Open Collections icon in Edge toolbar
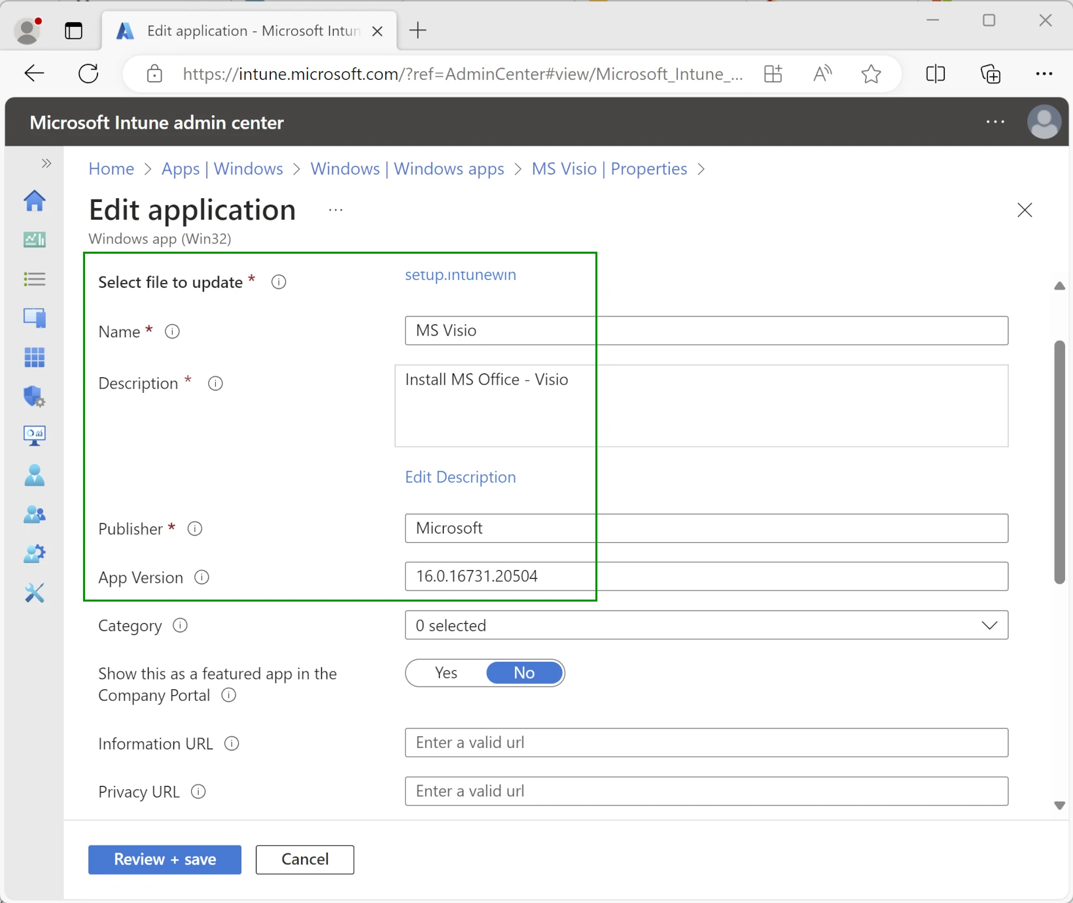 point(991,74)
